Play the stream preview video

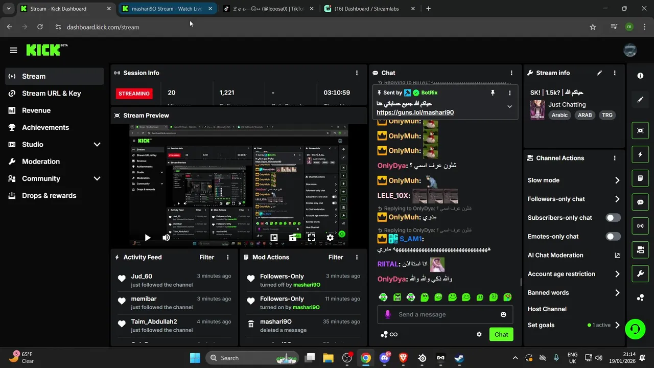(147, 238)
